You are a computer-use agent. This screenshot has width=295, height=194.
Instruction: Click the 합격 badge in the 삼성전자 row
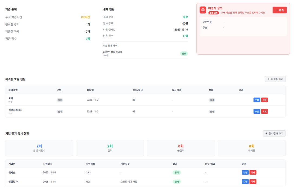[176, 182]
